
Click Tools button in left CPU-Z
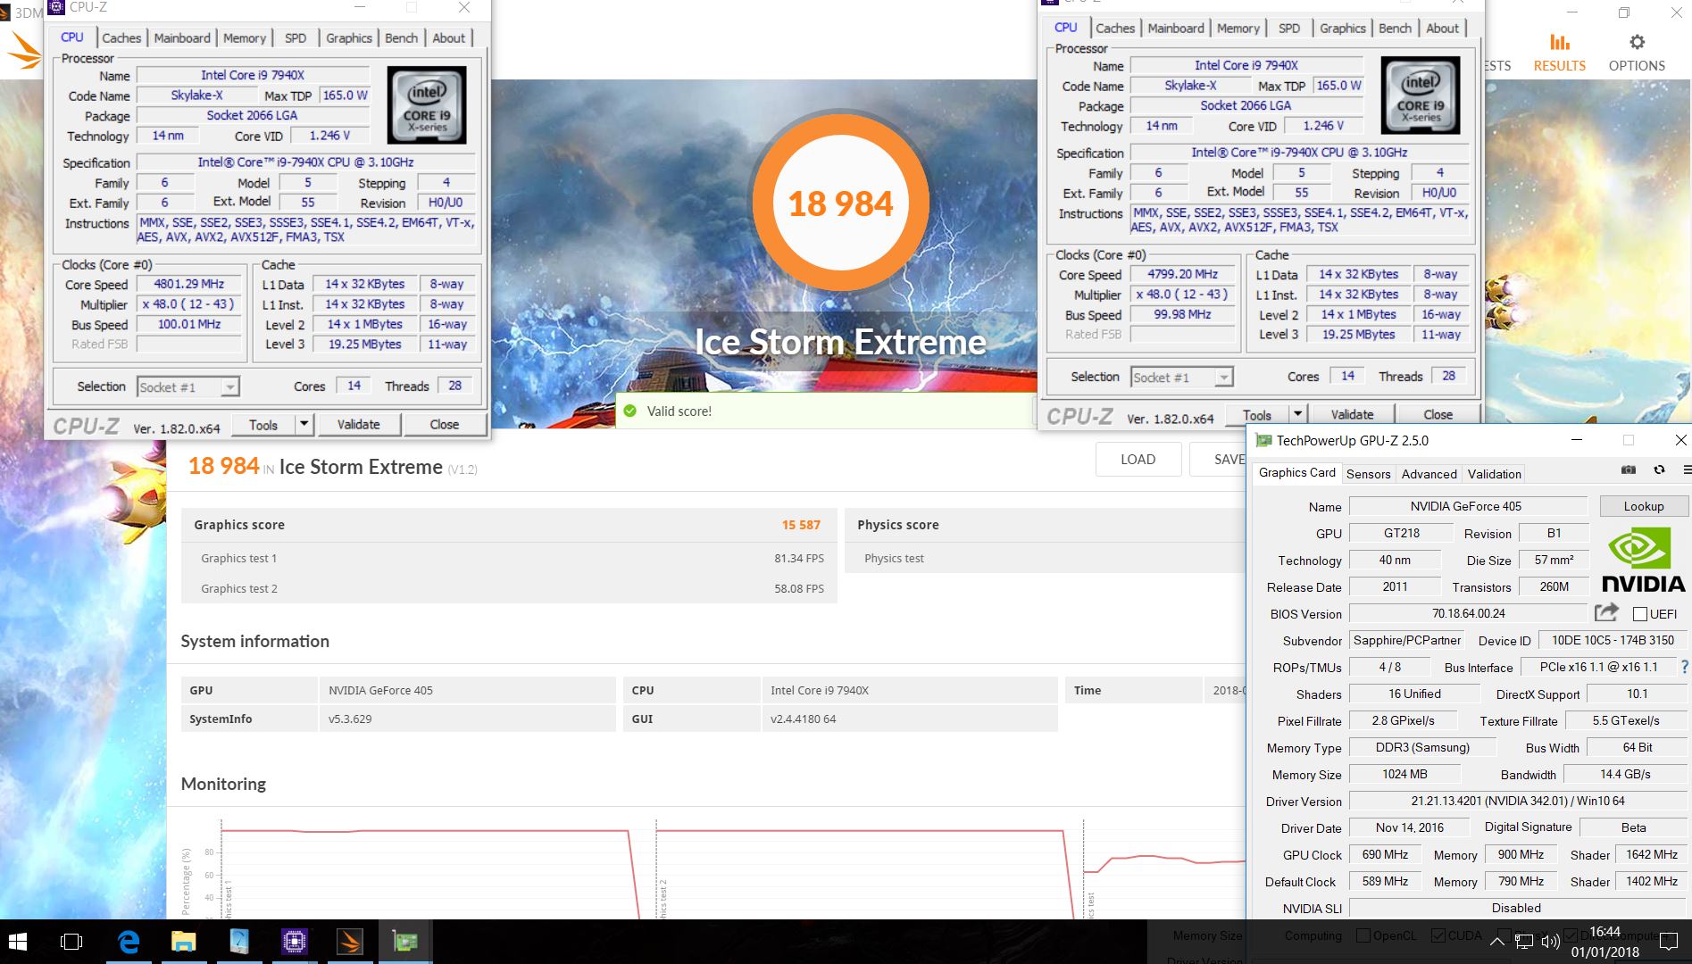263,424
